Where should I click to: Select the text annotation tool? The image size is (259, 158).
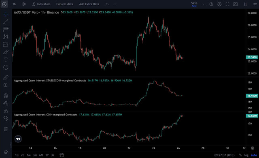point(6,60)
